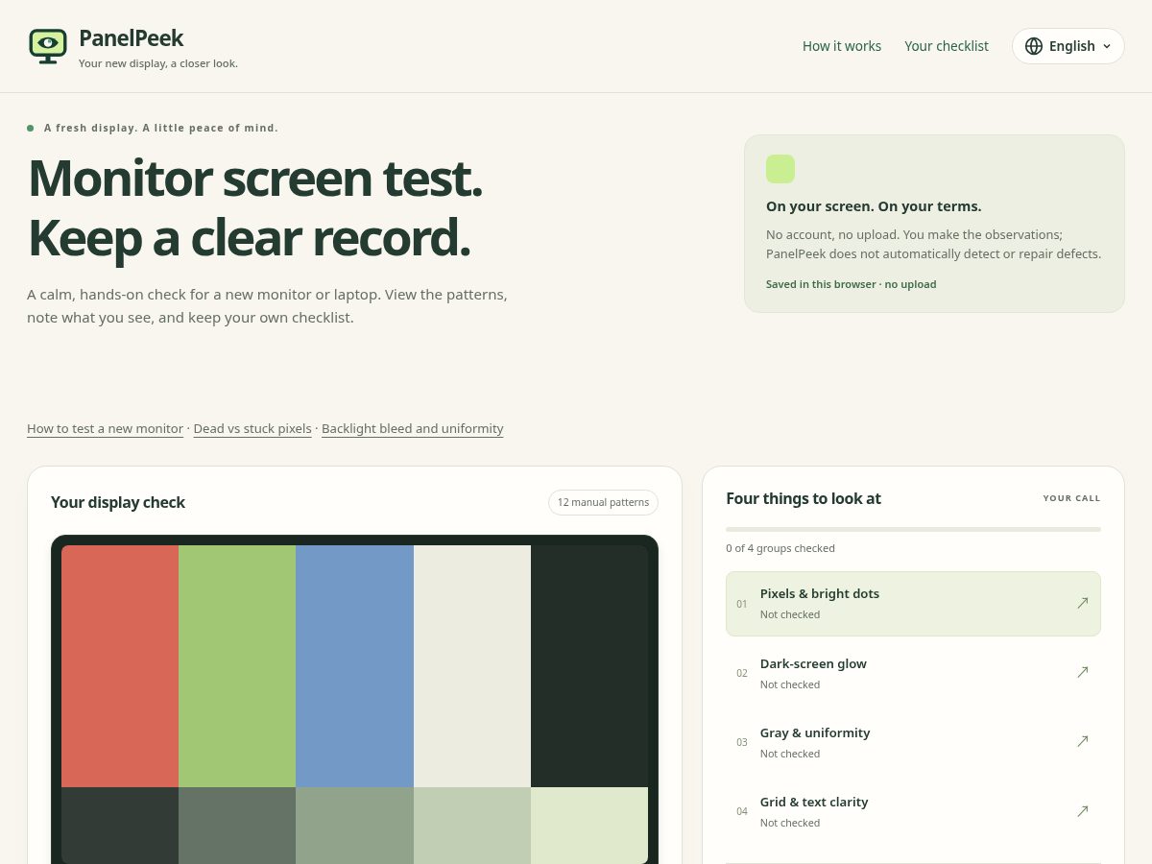Viewport: 1152px width, 864px height.
Task: Click 'A fresh display. A little peace of mind.'
Action: click(161, 128)
